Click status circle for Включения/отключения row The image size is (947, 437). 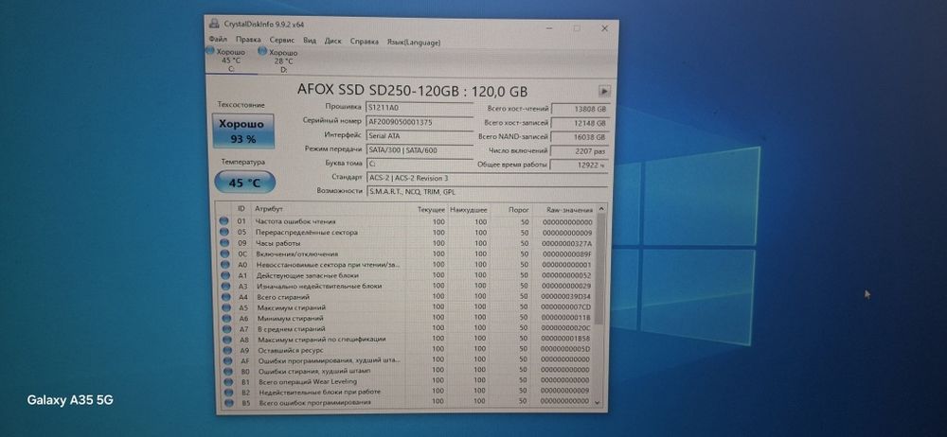pos(224,254)
